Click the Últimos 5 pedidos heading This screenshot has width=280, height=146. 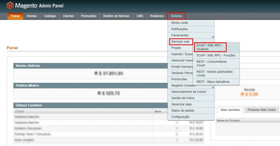29,105
